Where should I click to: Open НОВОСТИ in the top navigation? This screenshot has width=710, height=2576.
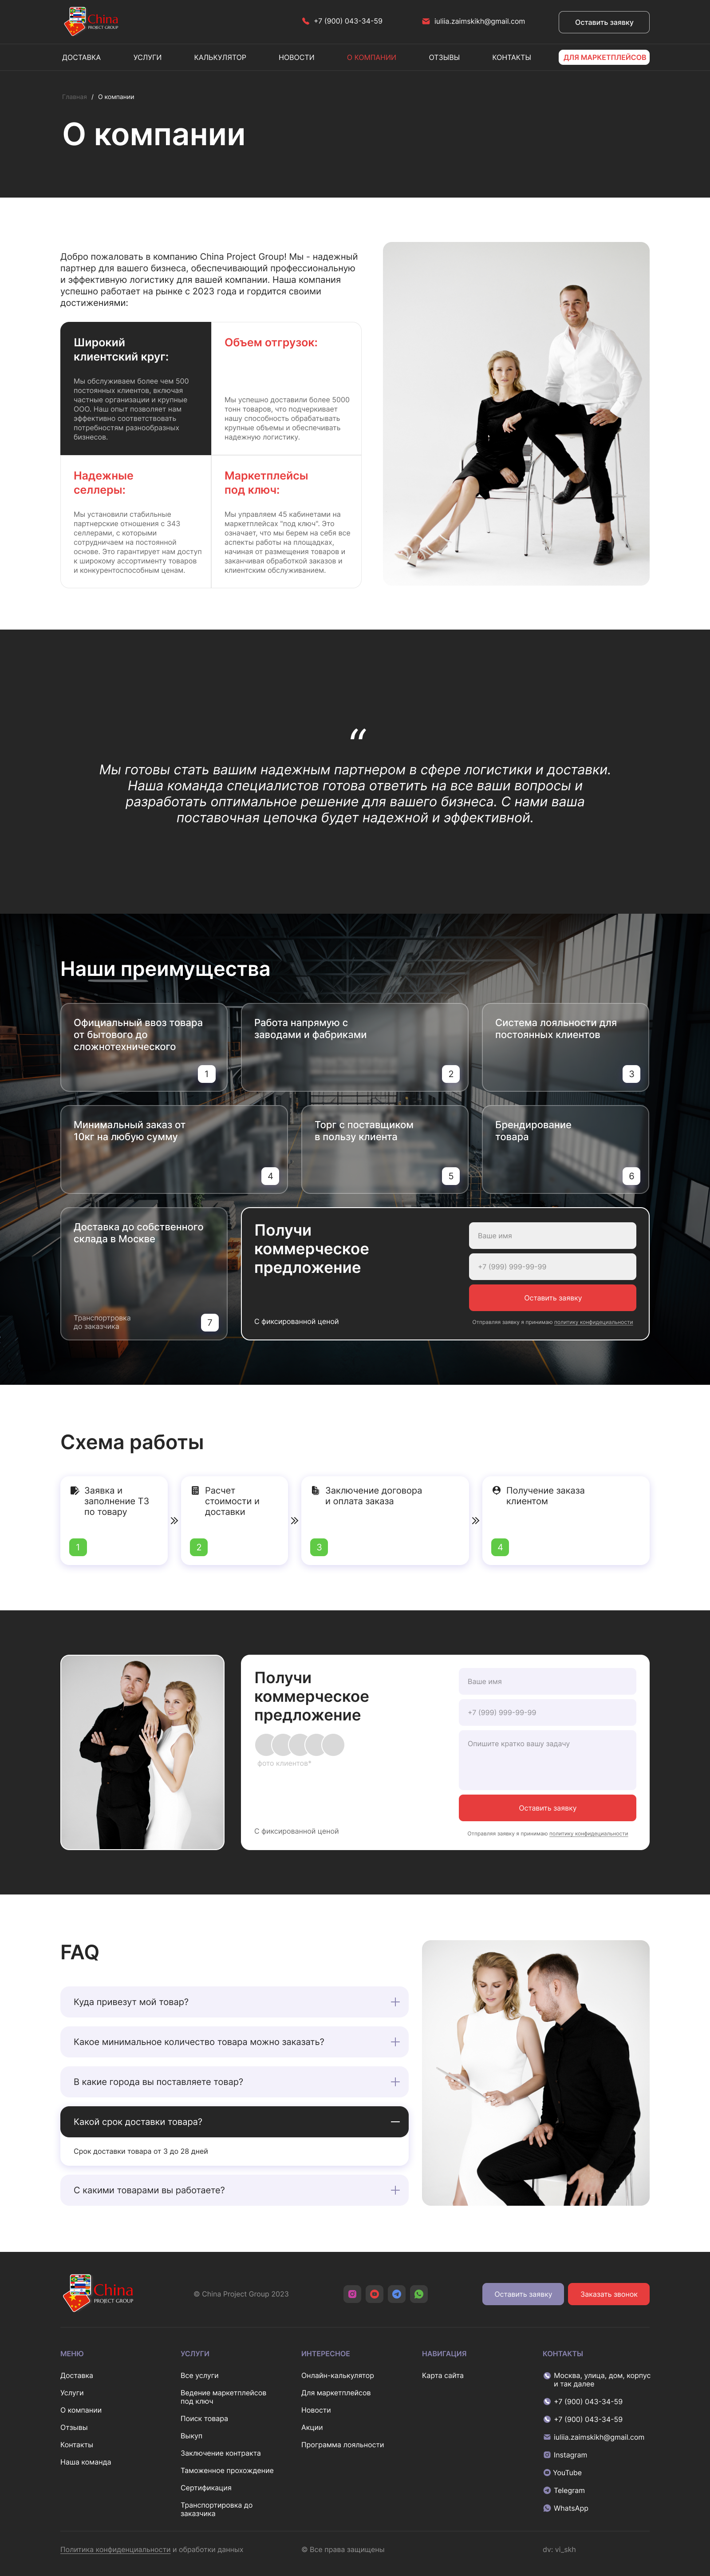point(296,58)
